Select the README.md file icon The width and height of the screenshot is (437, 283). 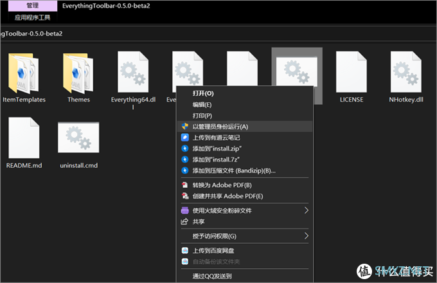click(x=24, y=138)
